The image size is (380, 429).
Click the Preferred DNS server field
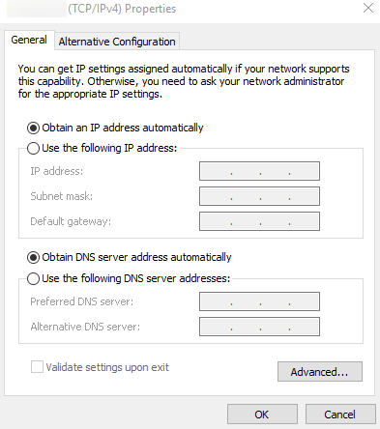[x=259, y=301]
